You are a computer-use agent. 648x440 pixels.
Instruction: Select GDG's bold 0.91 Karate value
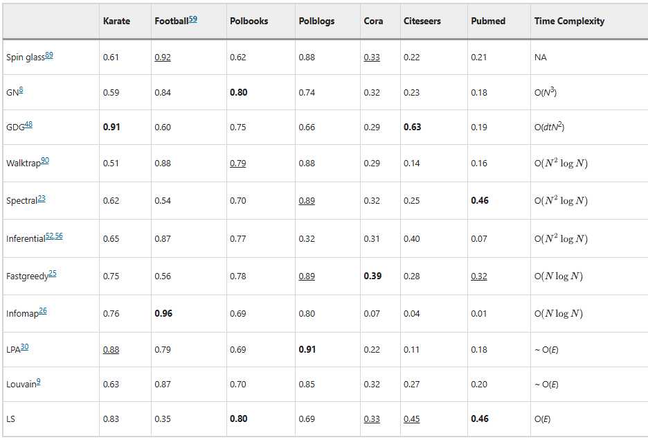(x=111, y=127)
